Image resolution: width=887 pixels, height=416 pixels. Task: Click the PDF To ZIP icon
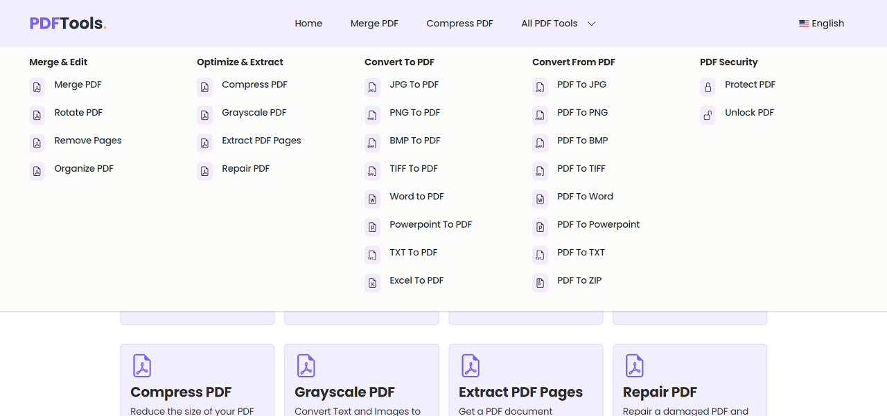[540, 282]
